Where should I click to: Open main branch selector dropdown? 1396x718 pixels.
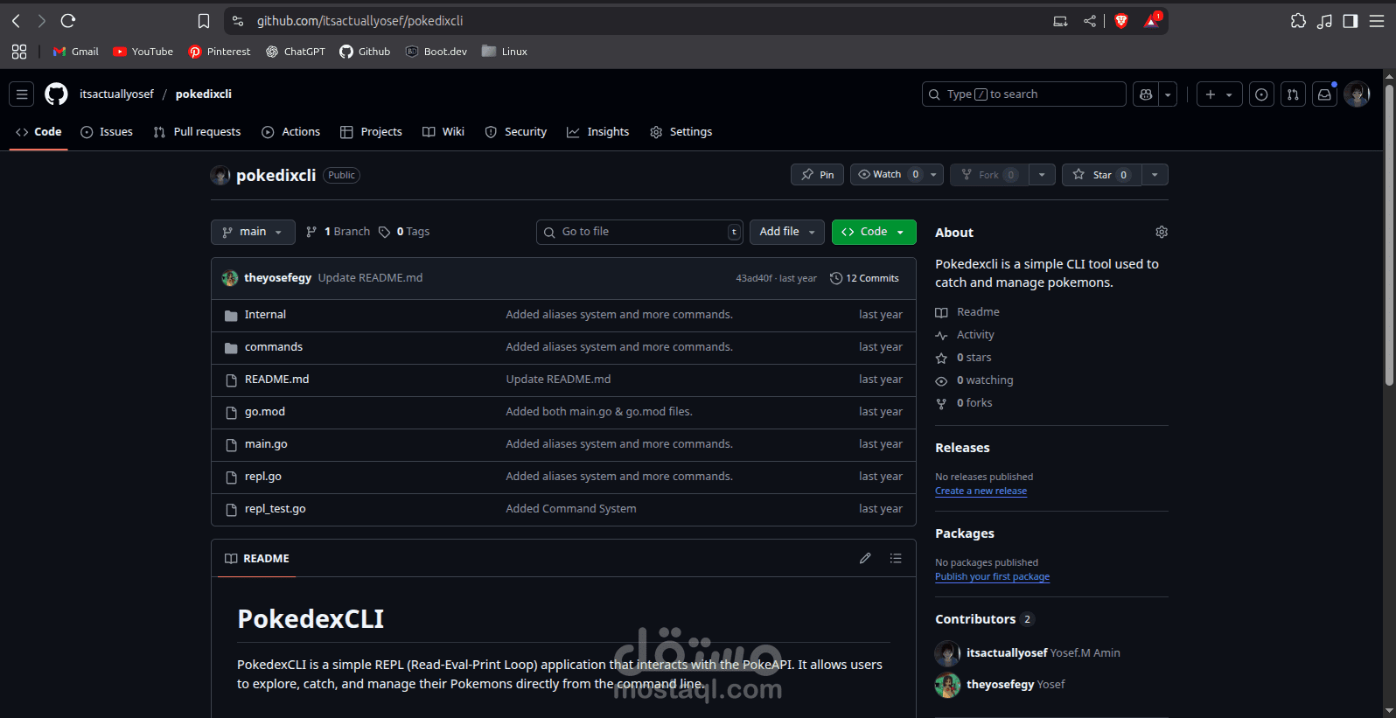click(253, 232)
